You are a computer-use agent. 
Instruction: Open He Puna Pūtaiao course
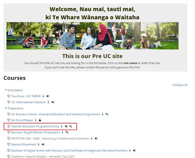[x=22, y=120]
